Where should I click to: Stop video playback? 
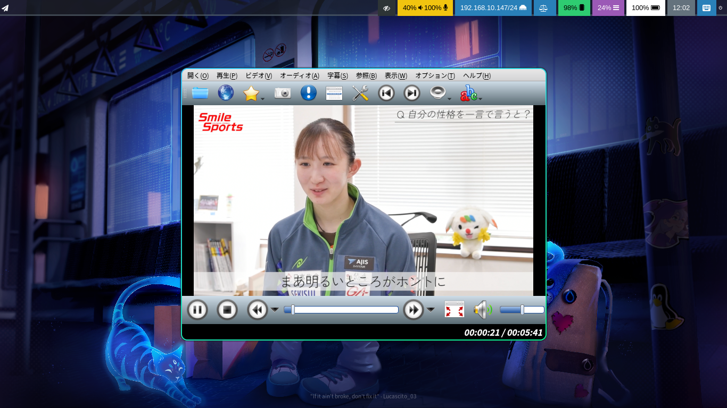click(227, 309)
